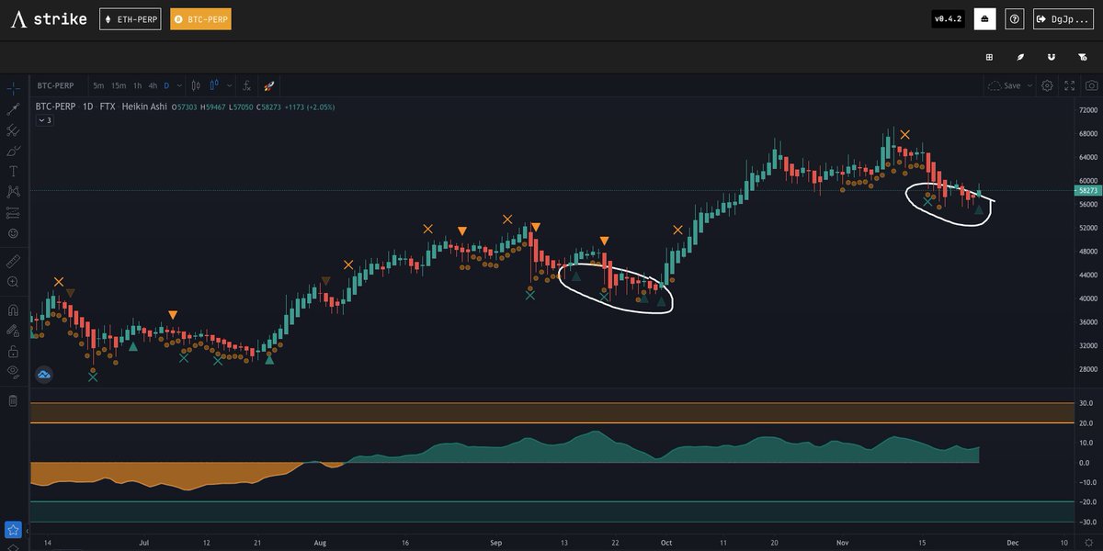Toggle stay in drawing mode

(13, 331)
